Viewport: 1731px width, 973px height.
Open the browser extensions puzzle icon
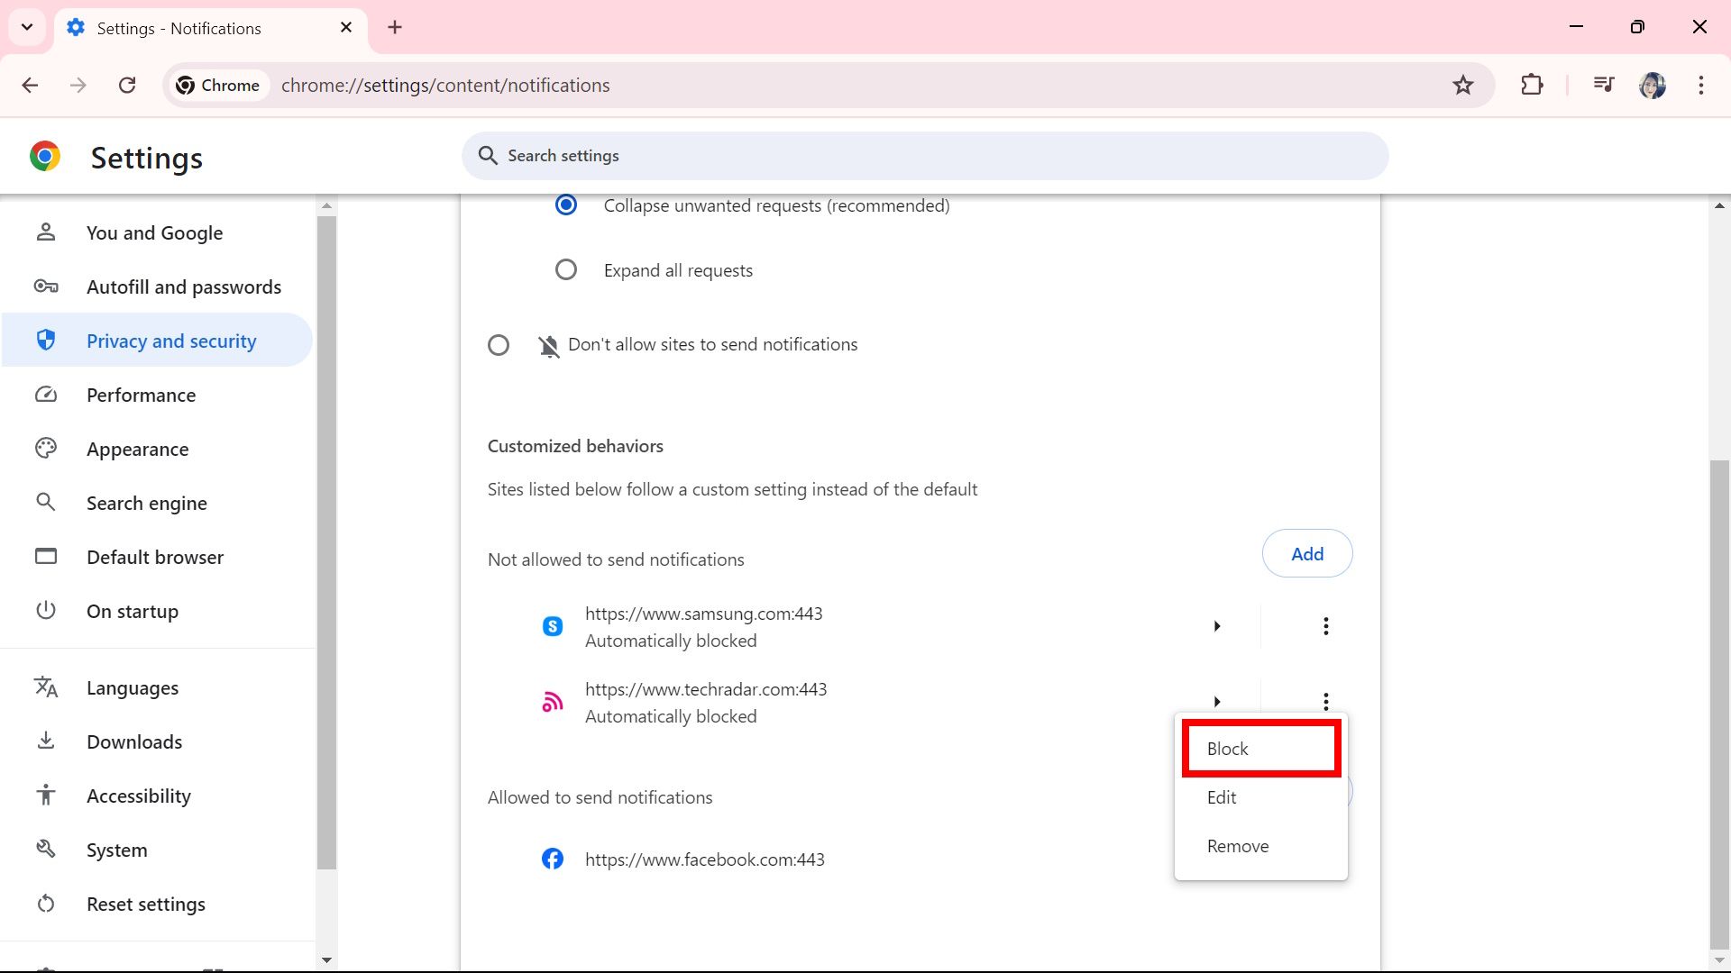[1533, 85]
